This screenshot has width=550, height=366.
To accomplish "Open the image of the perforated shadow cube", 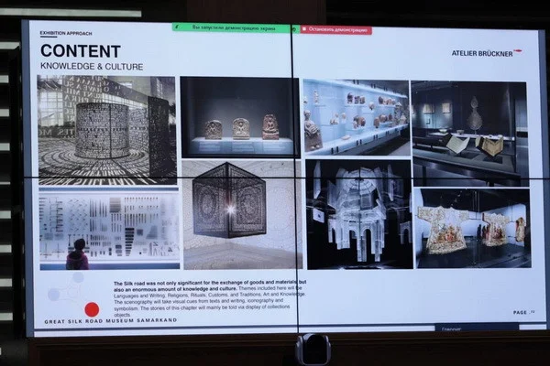I will point(242,215).
